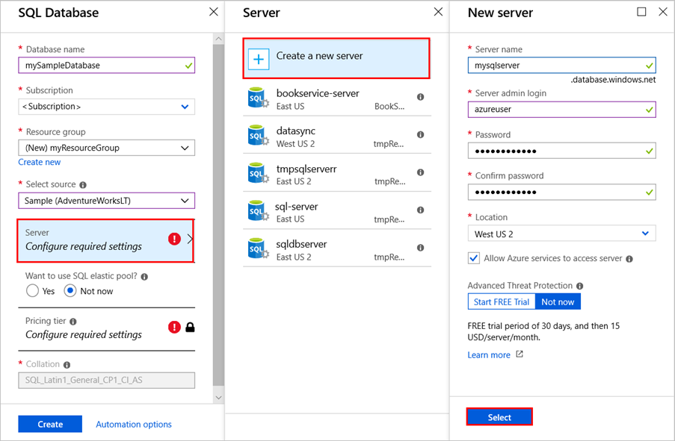Click the red error icon in Server row
The height and width of the screenshot is (441, 675).
(x=174, y=239)
